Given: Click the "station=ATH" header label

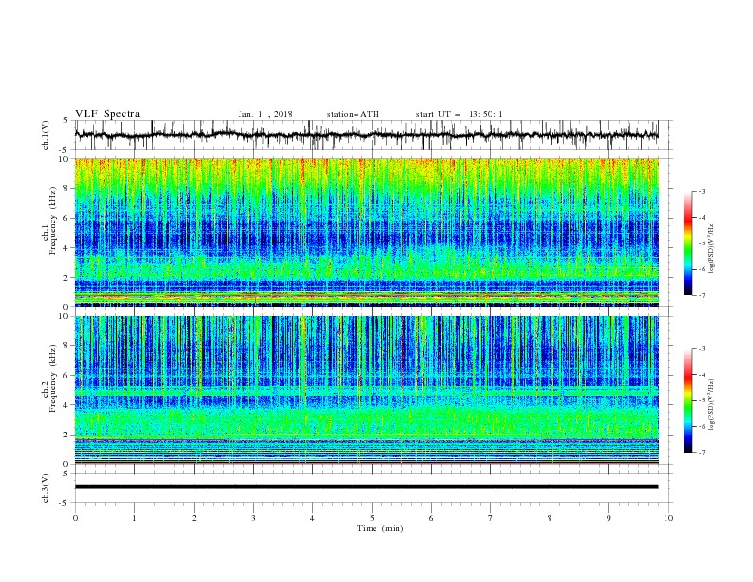Looking at the screenshot, I should click(353, 114).
